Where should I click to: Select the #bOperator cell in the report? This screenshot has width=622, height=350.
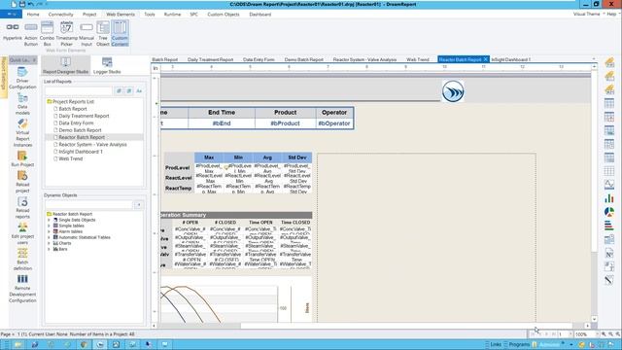coord(334,123)
